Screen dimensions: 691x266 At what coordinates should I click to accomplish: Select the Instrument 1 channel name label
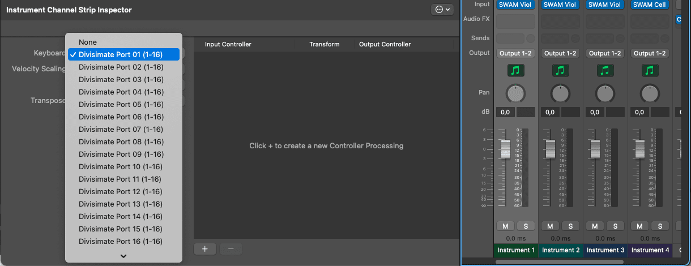(x=515, y=250)
